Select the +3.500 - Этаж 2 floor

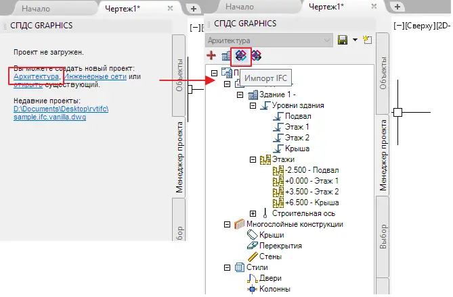click(305, 192)
